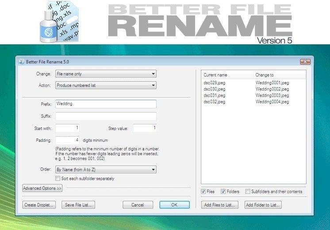Click Wedding0003.jpeg in Change to column
Image resolution: width=330 pixels, height=230 pixels.
pos(272,95)
